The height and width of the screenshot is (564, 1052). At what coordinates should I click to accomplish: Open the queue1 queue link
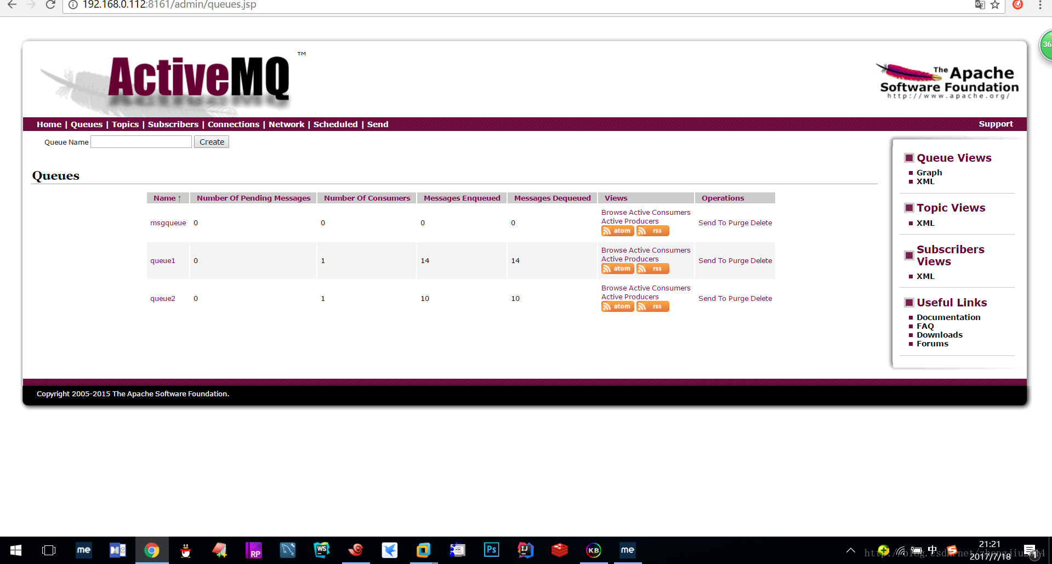[163, 260]
